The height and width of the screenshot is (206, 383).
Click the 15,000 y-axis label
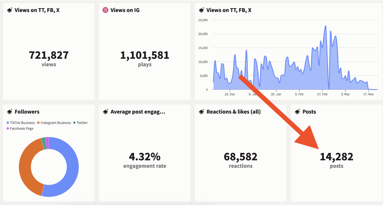tap(203, 48)
